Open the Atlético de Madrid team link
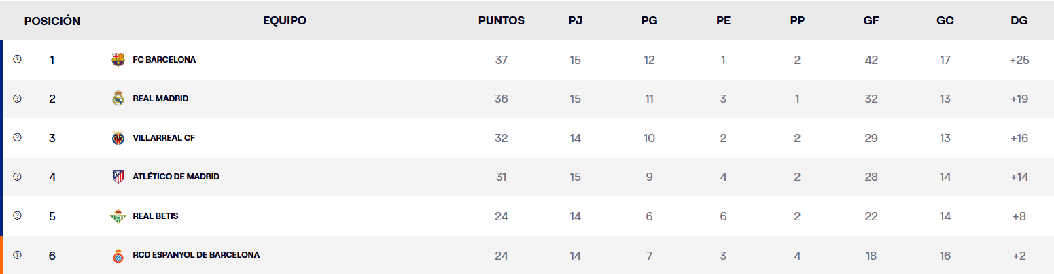The height and width of the screenshot is (274, 1054). tap(176, 177)
